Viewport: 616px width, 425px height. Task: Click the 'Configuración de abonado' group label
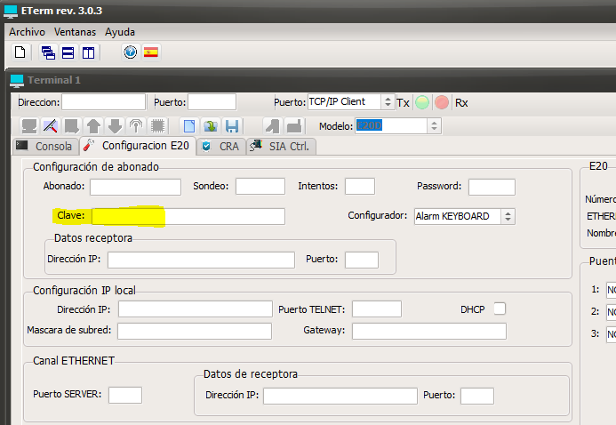point(96,167)
